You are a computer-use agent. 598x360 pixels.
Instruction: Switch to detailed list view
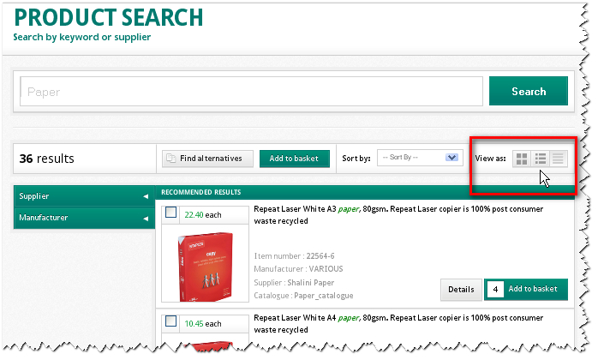(541, 159)
